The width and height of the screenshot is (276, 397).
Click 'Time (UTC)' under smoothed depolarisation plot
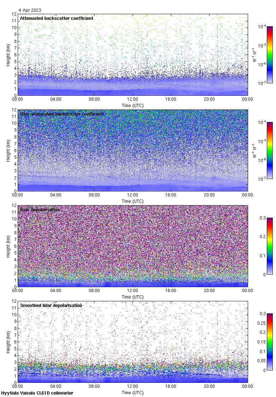[132, 393]
